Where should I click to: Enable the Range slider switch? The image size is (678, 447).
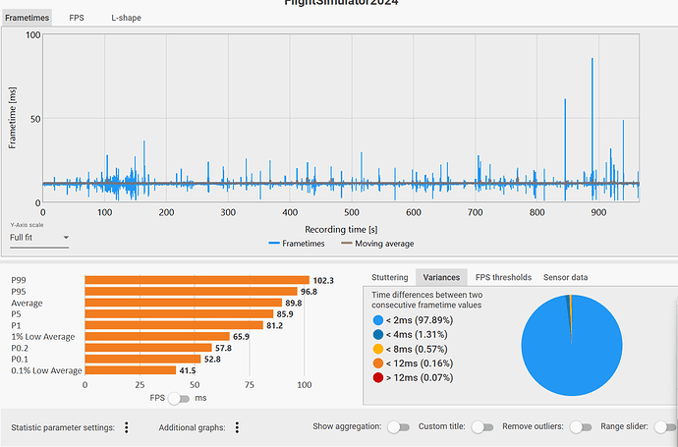pyautogui.click(x=664, y=427)
